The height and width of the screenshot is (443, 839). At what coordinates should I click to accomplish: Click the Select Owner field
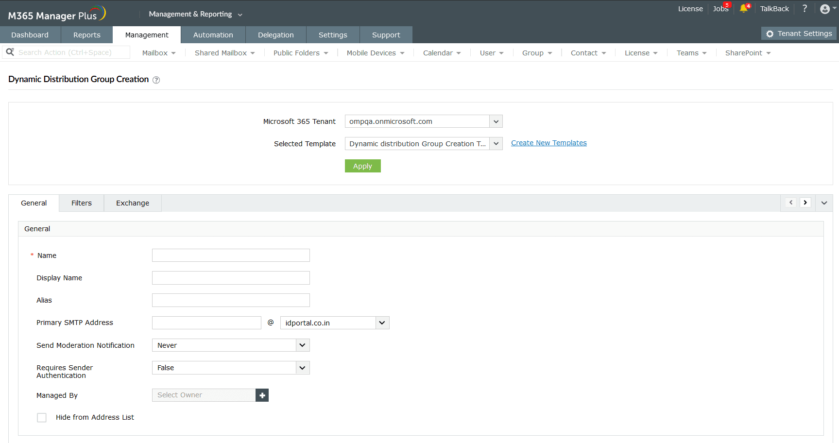[204, 395]
